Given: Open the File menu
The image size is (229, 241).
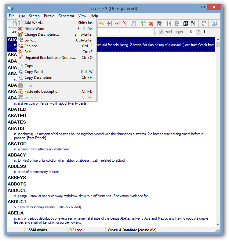Looking at the screenshot, I should click(x=12, y=16).
